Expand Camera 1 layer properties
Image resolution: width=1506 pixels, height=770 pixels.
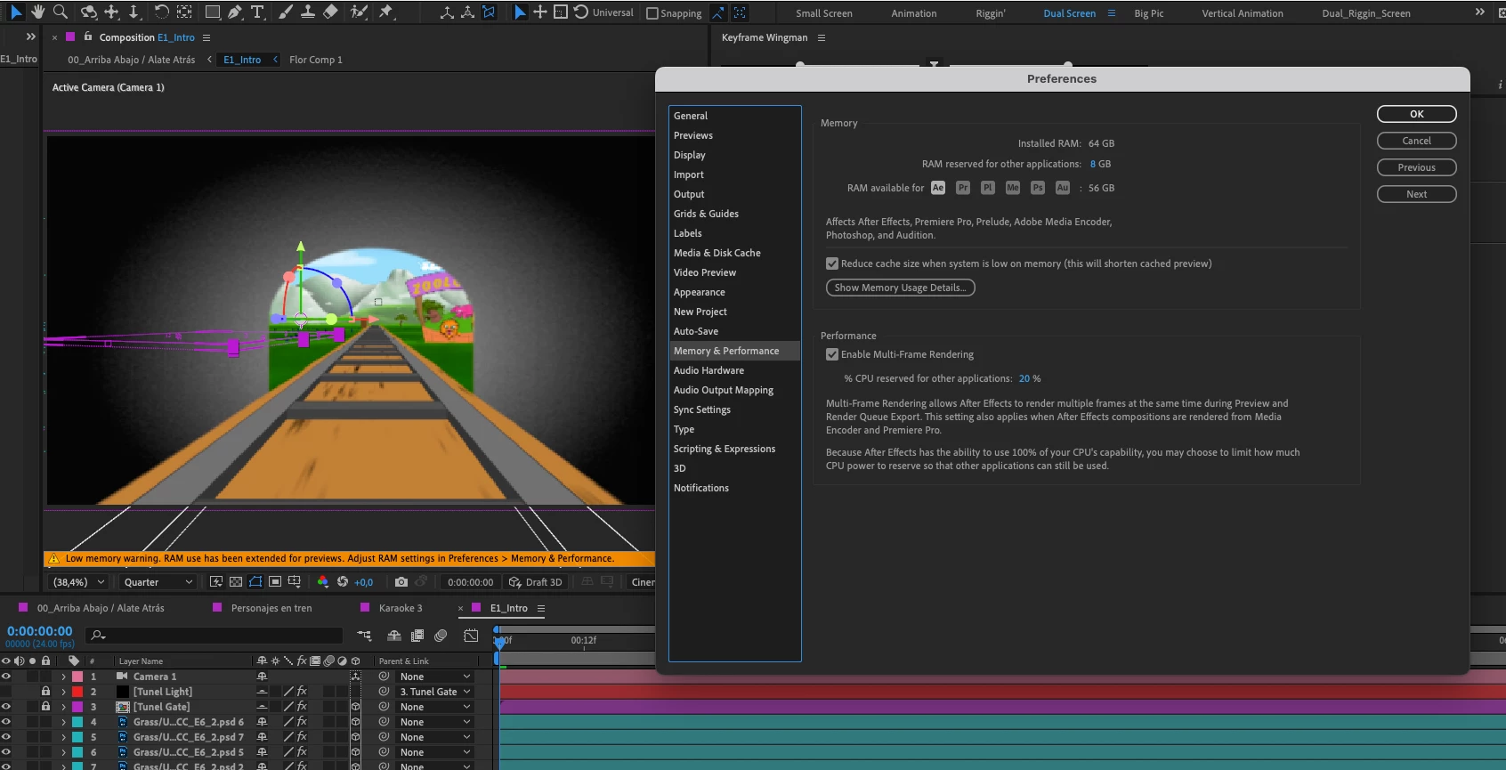[x=63, y=677]
